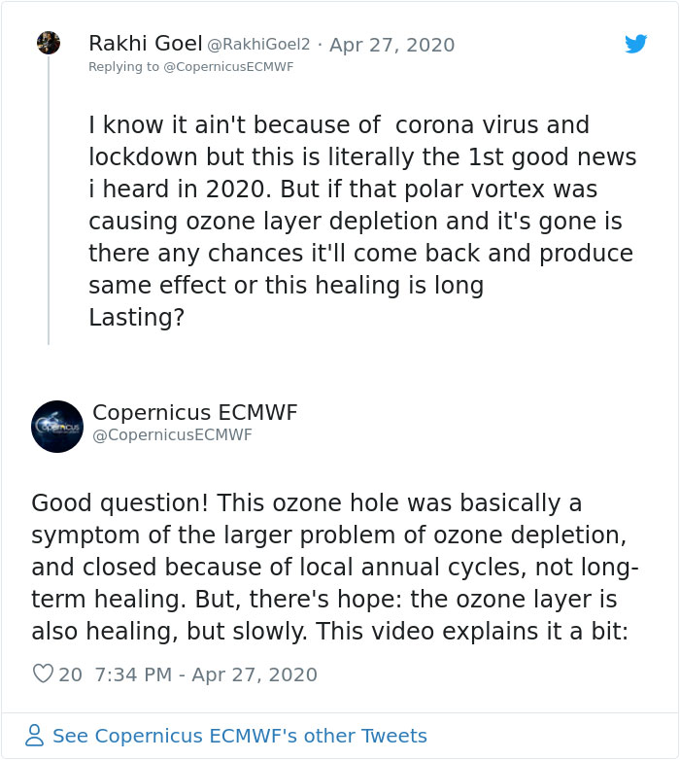This screenshot has width=680, height=760.
Task: Open the @CopernicusECMWF handle below the display name
Action: (172, 434)
